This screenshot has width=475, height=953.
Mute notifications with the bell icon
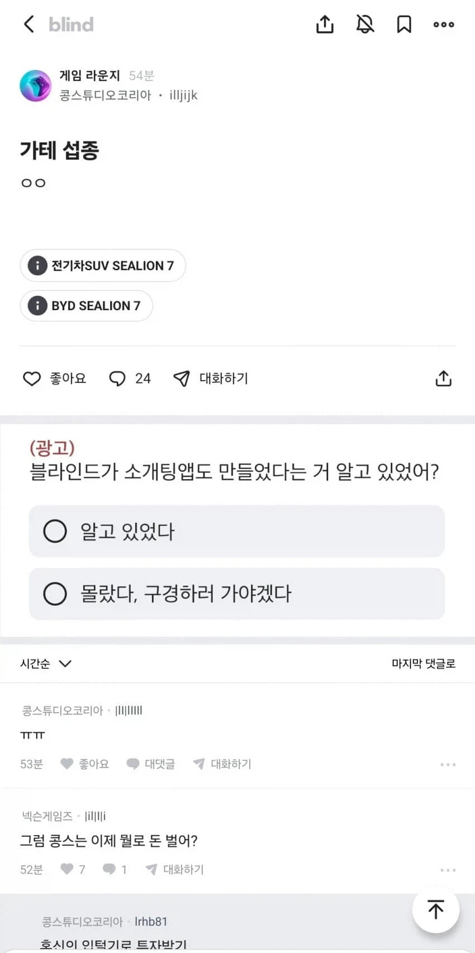click(365, 24)
